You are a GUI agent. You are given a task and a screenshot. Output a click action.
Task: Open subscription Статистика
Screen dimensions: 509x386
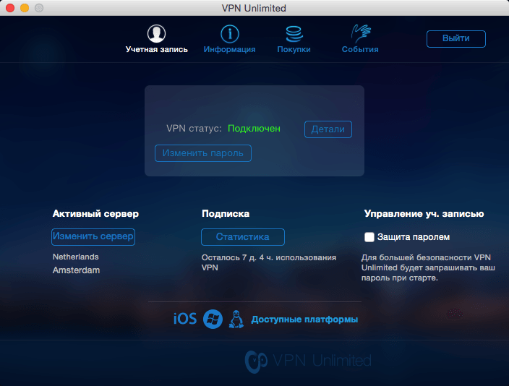(x=243, y=237)
